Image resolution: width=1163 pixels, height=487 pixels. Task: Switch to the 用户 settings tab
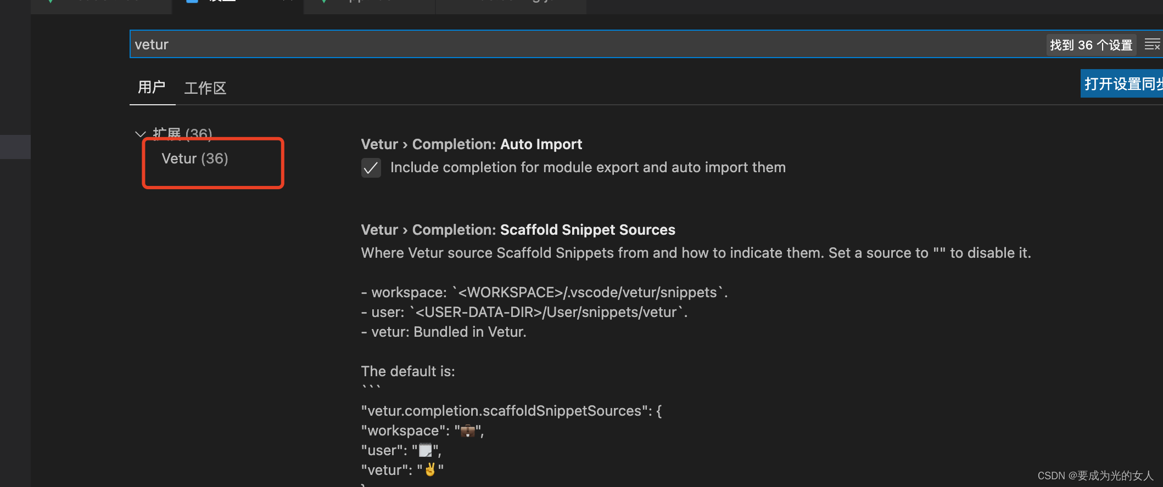pos(152,87)
